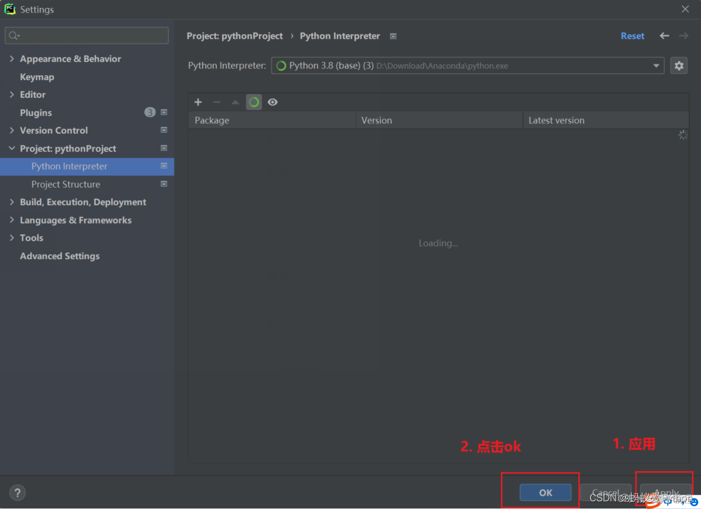Click project icon in Project Structure row
The width and height of the screenshot is (701, 509).
[164, 184]
